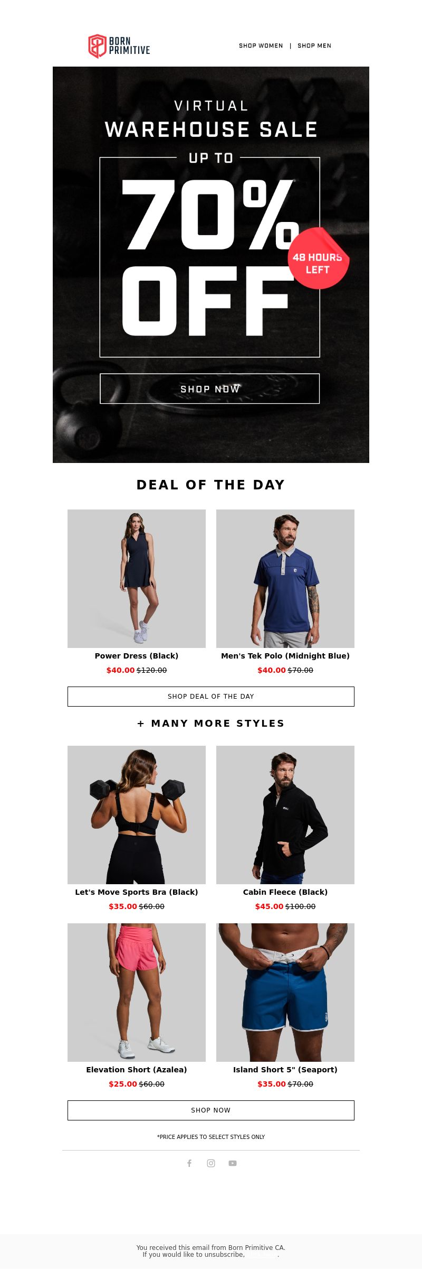
Task: Open the Island Short 5" (Seaport) title
Action: click(x=285, y=1070)
